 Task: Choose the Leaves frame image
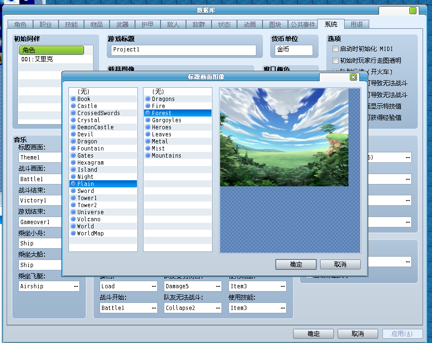coord(178,134)
